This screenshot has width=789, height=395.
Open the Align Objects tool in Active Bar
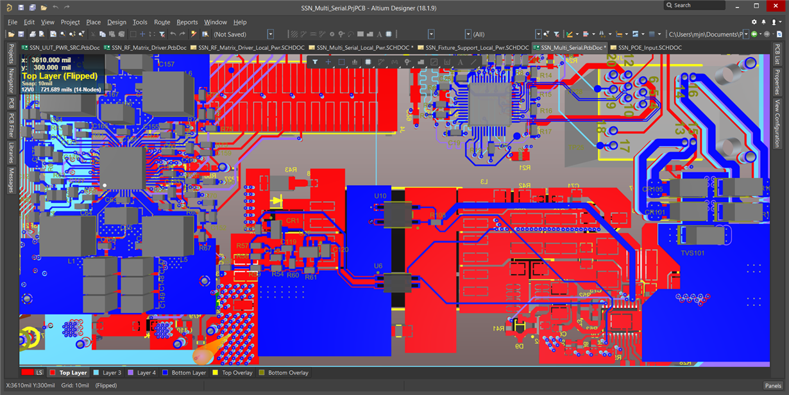click(x=355, y=62)
